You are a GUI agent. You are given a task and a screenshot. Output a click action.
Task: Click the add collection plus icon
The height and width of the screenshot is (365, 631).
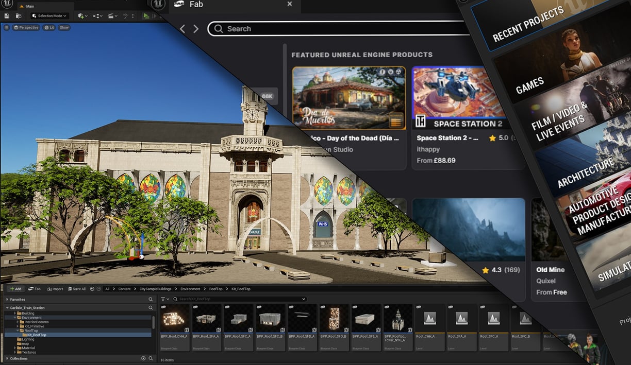[144, 358]
